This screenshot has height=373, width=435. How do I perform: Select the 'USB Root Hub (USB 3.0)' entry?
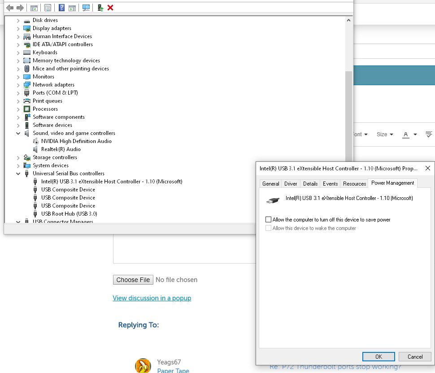(x=69, y=214)
